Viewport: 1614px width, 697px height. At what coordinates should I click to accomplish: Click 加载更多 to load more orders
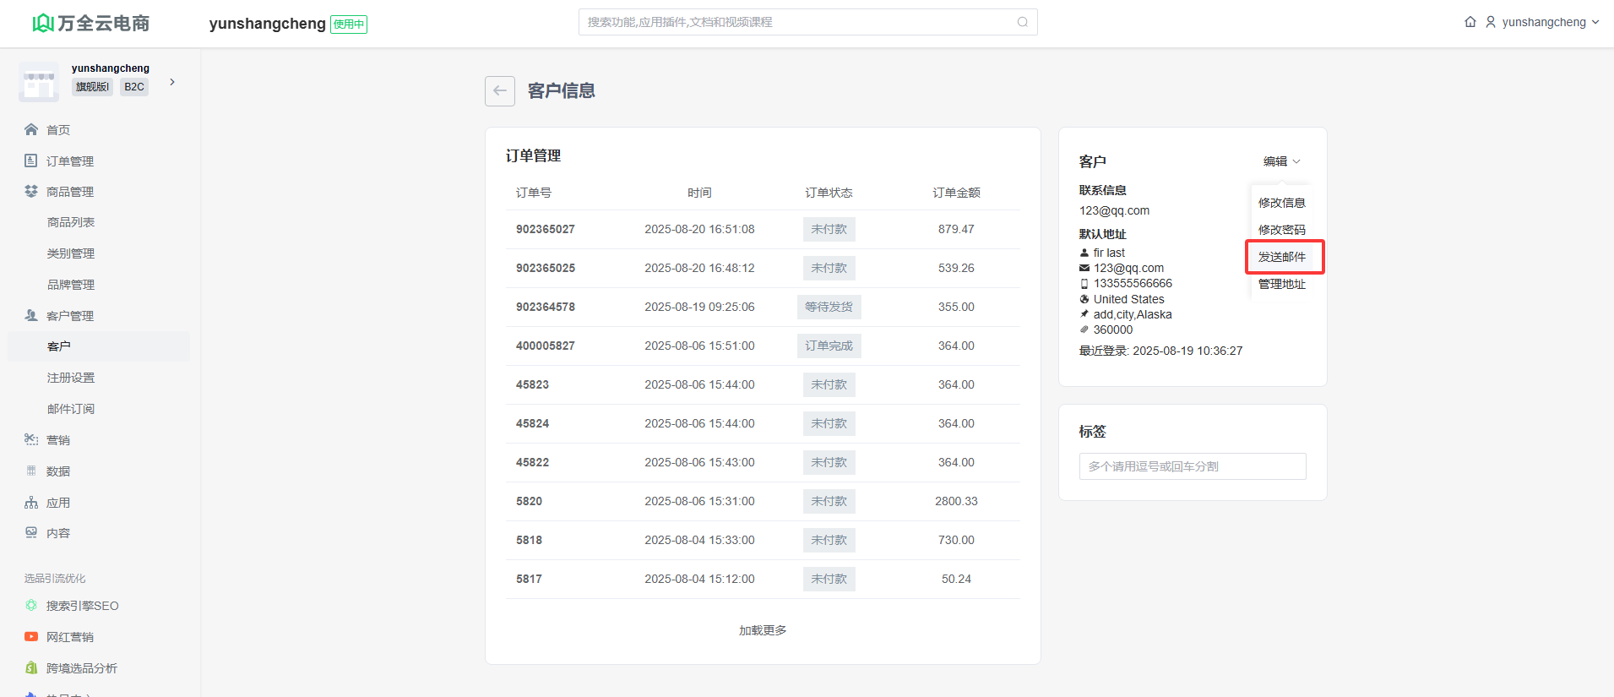(x=762, y=630)
